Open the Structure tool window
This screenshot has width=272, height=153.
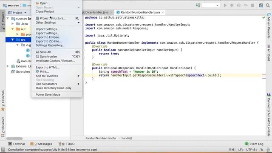tap(3, 127)
